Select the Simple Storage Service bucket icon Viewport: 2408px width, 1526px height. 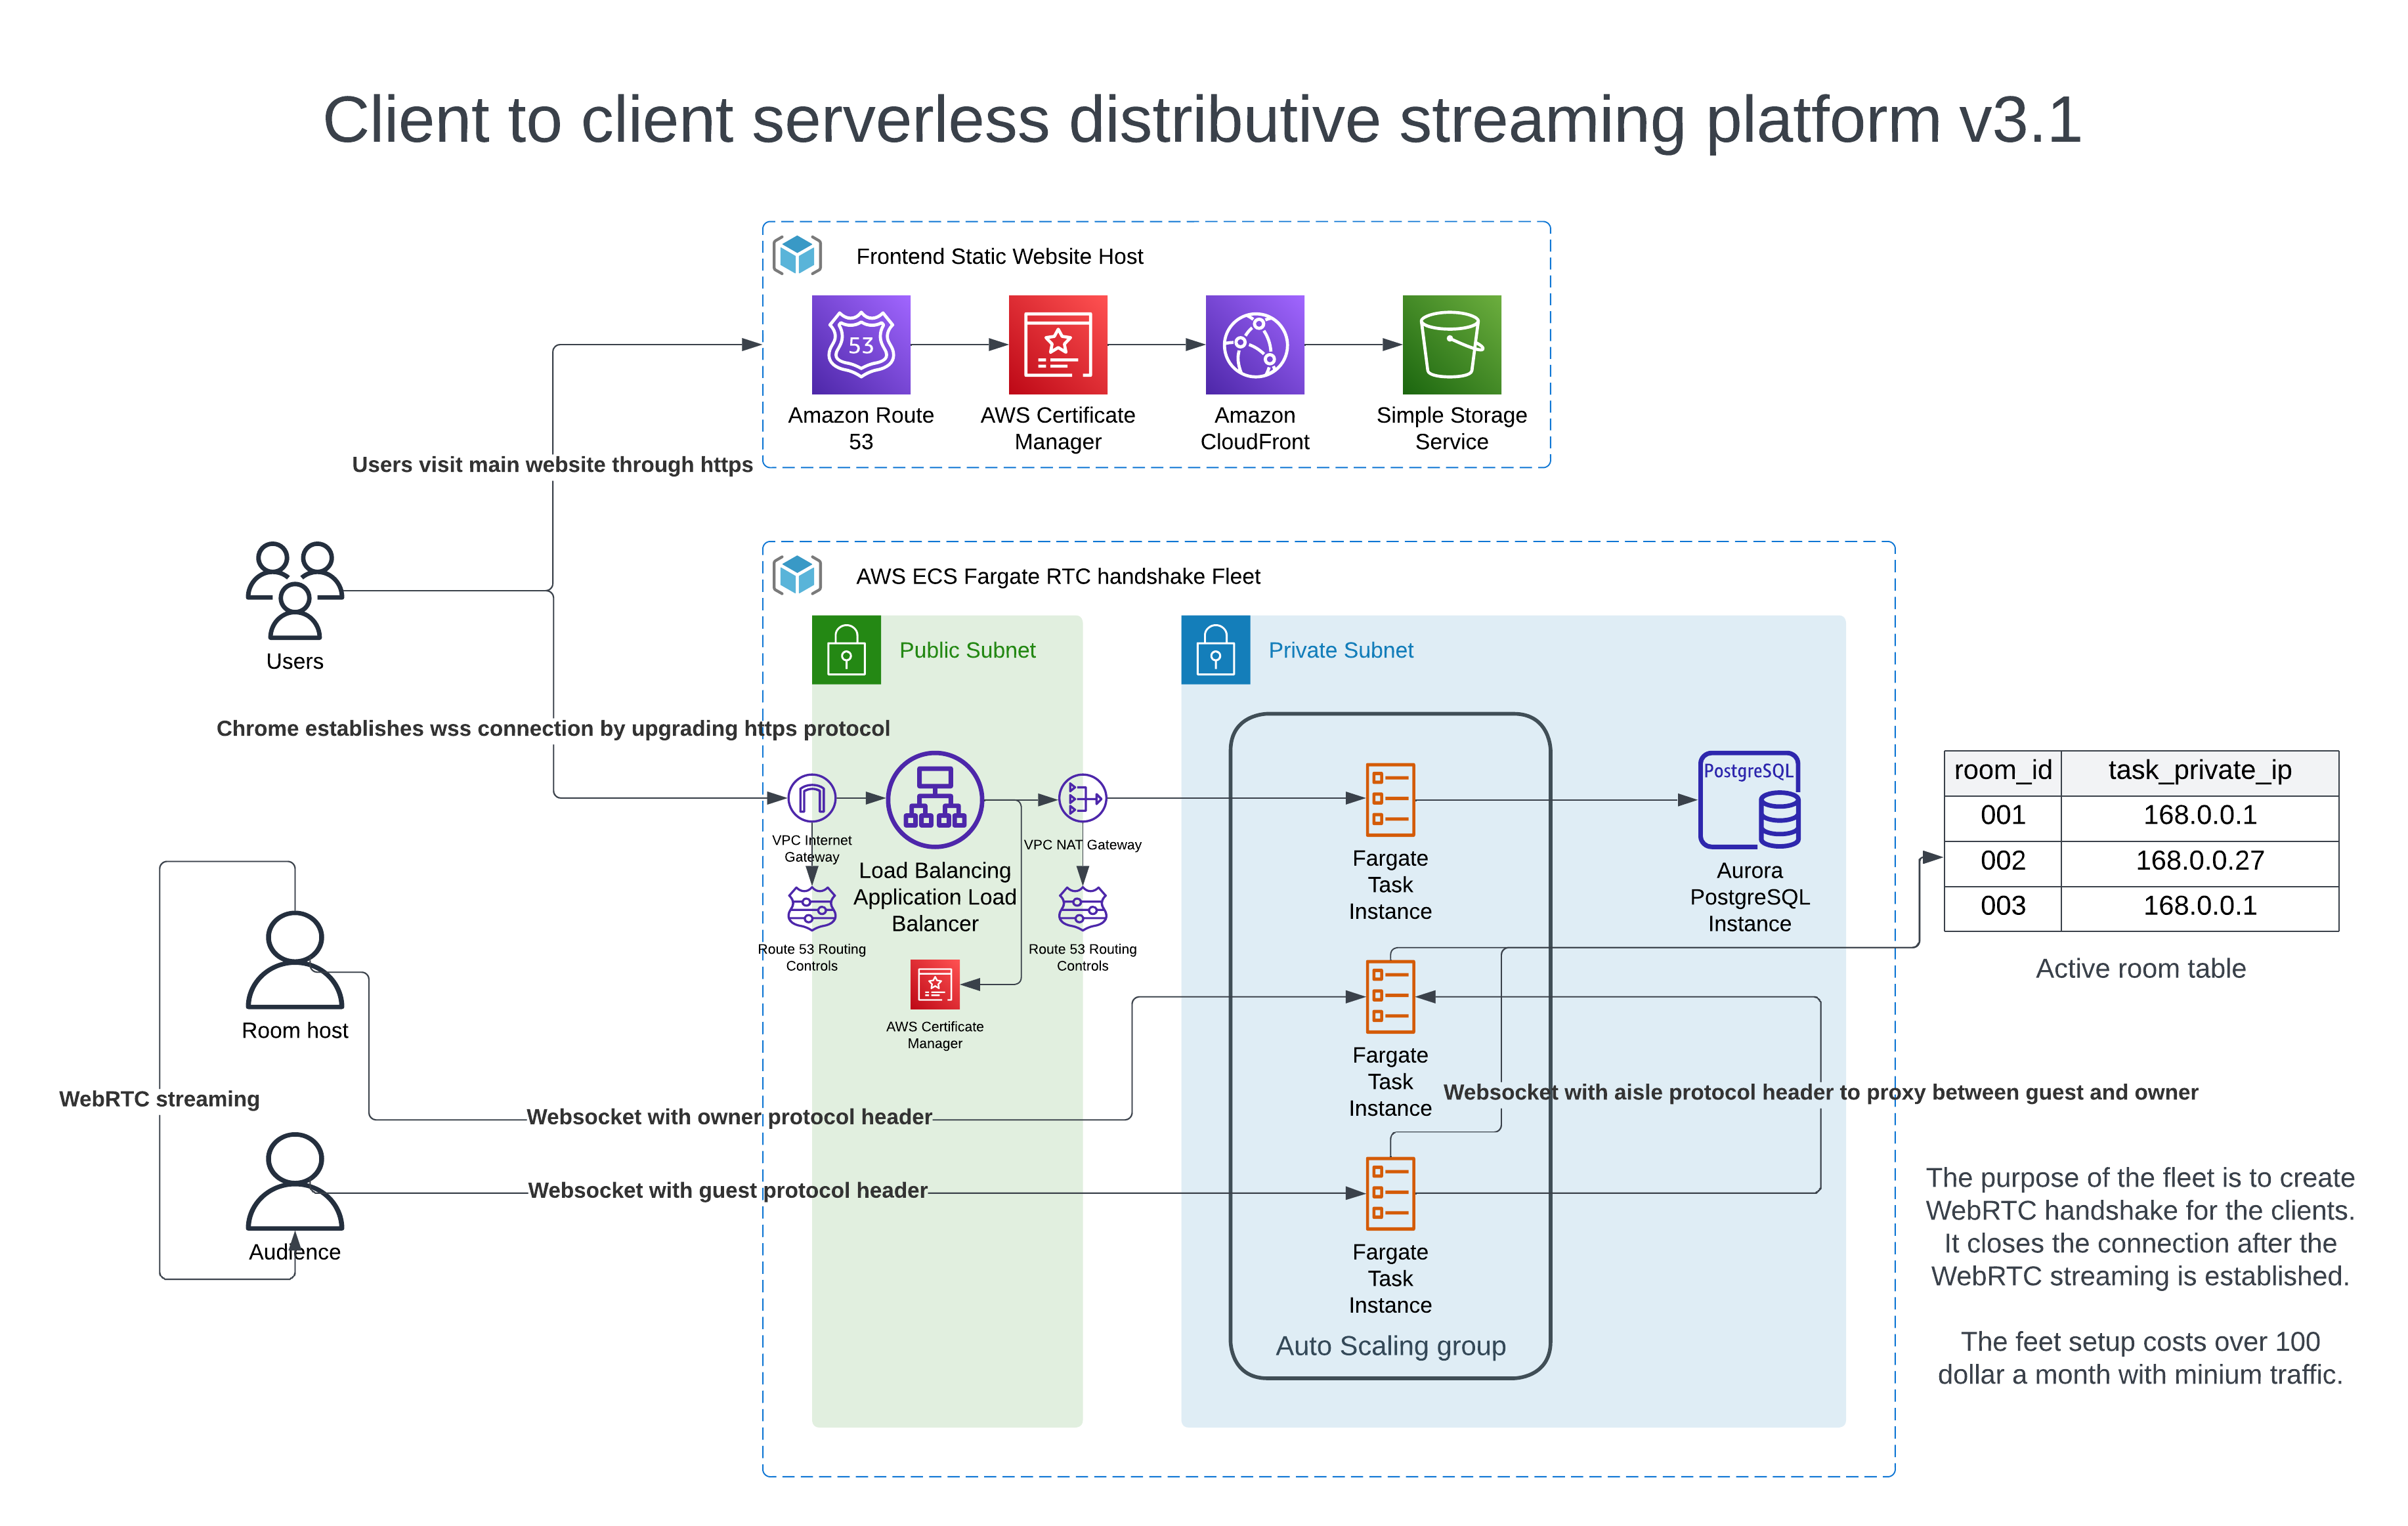click(x=1451, y=344)
